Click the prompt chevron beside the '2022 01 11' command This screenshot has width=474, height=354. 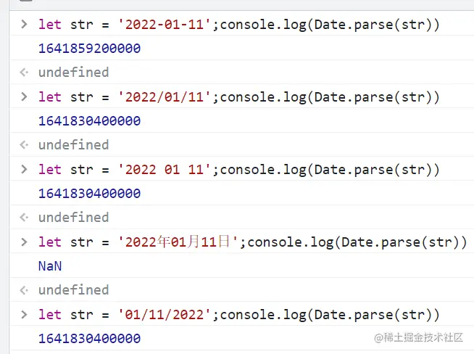tap(24, 170)
